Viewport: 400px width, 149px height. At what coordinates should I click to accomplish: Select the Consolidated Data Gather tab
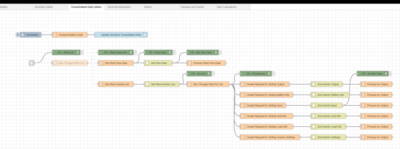[86, 7]
